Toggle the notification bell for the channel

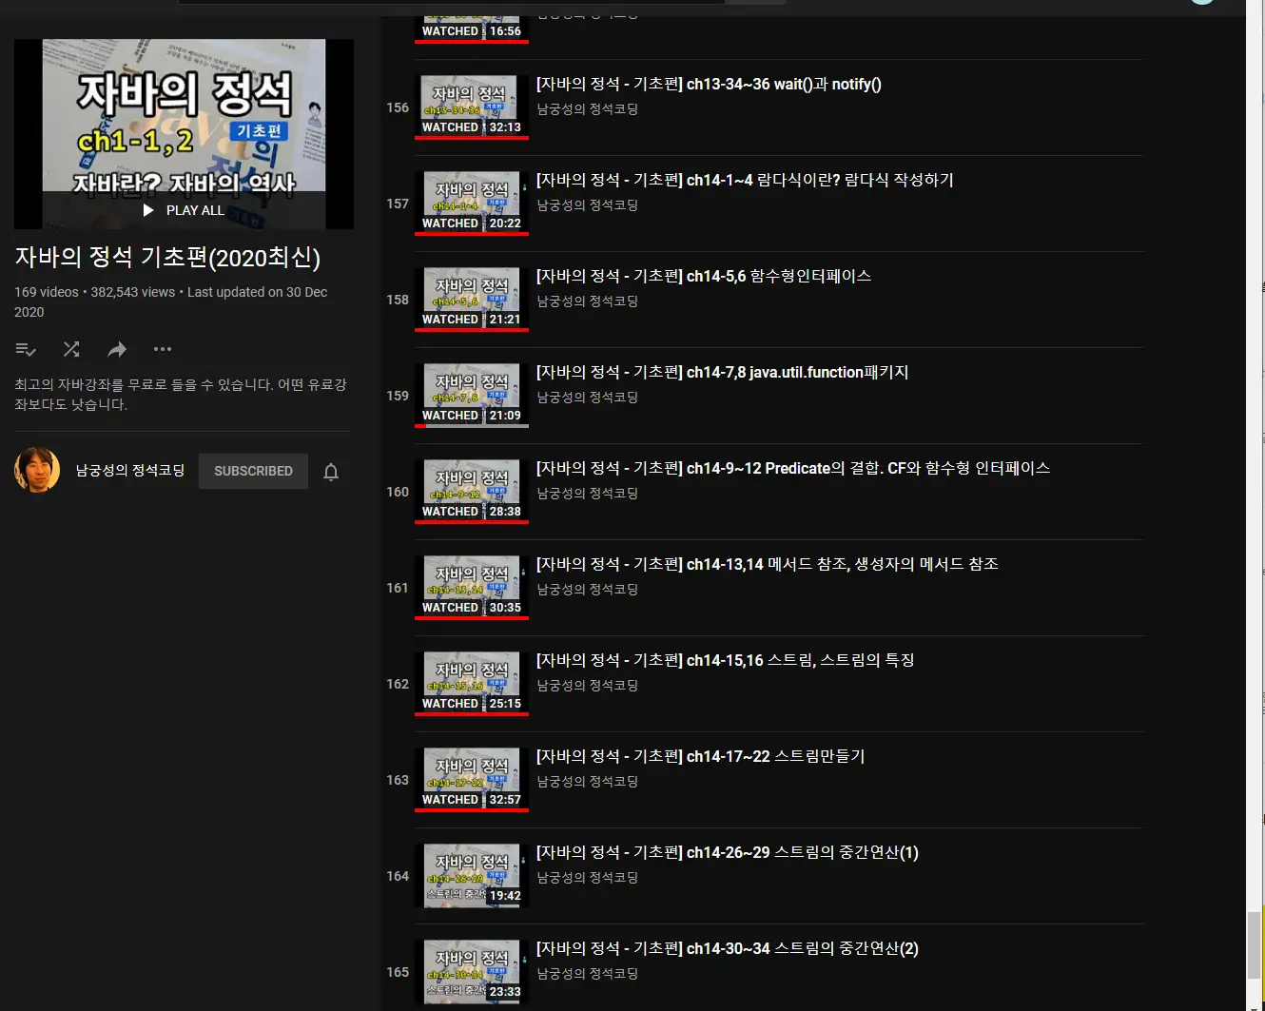(x=331, y=472)
